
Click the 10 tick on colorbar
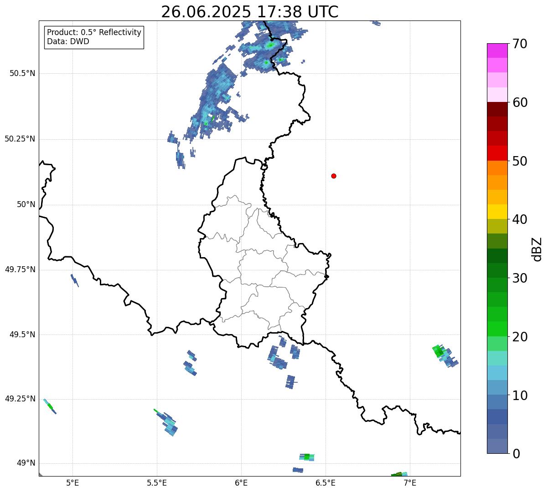click(520, 395)
